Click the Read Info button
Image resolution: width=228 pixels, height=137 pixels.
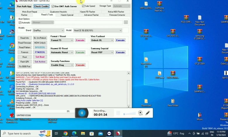pos(25,38)
